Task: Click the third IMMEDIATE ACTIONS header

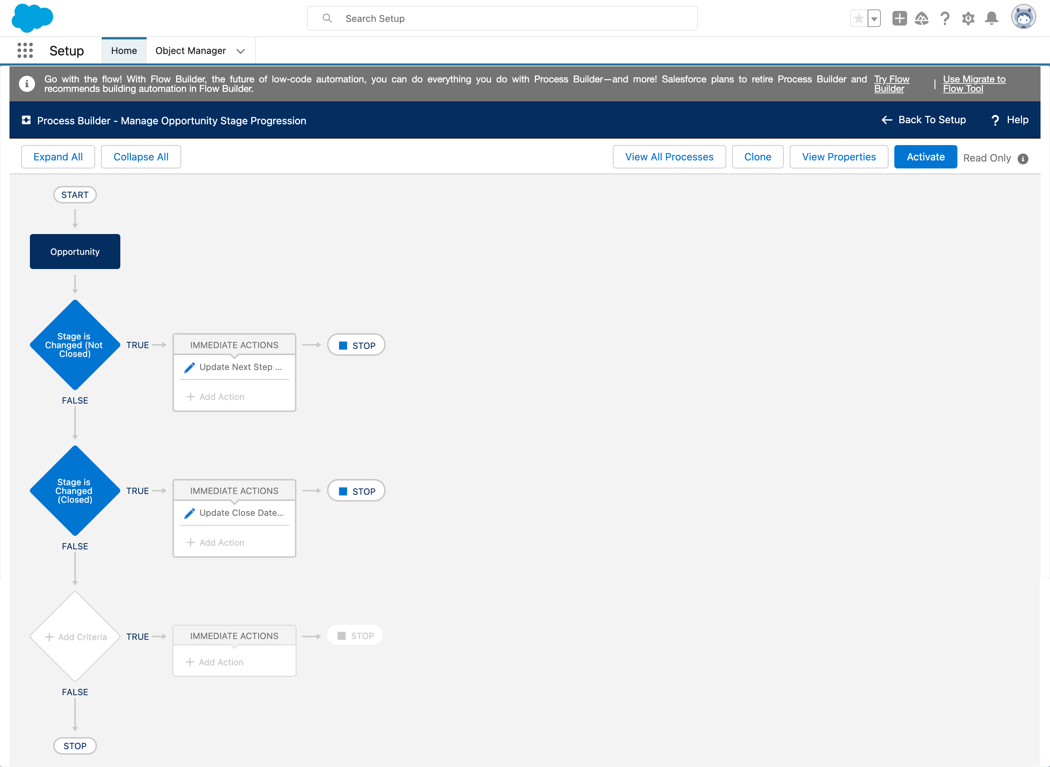Action: pos(234,636)
